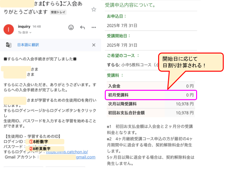Select the 初月受講料 row label

118,95
